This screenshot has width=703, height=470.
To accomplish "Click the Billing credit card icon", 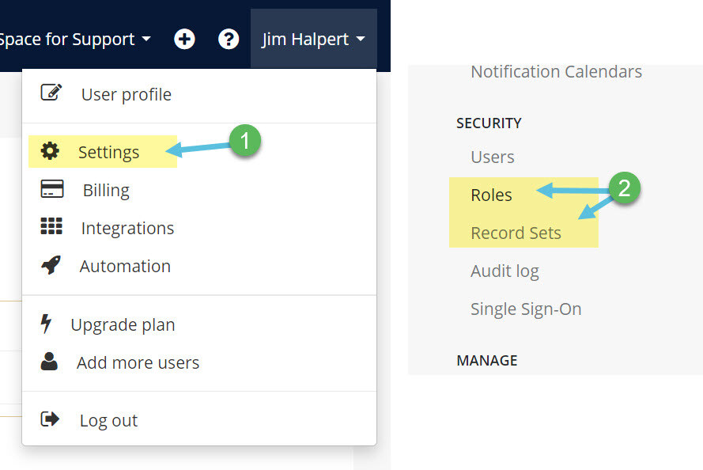I will 51,190.
